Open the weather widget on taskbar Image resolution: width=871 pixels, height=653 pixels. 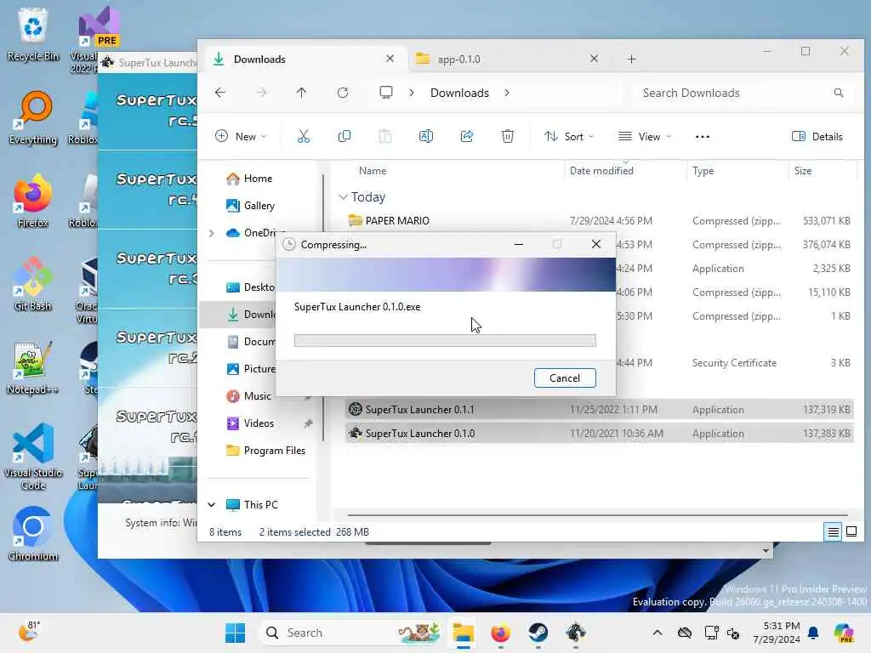[29, 632]
